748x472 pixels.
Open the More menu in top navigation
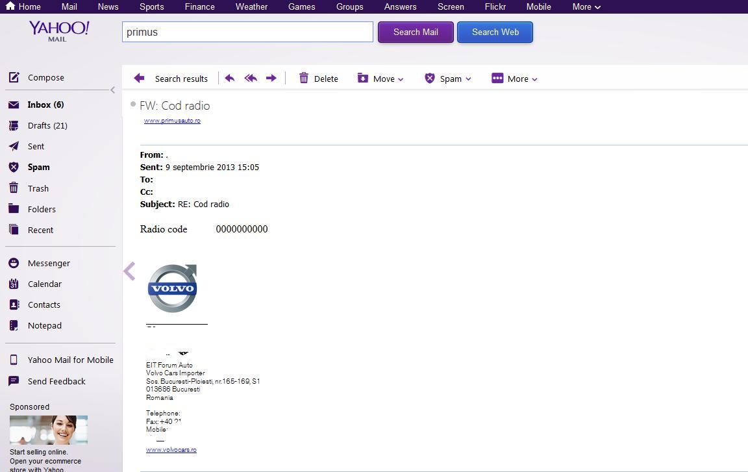pyautogui.click(x=586, y=6)
